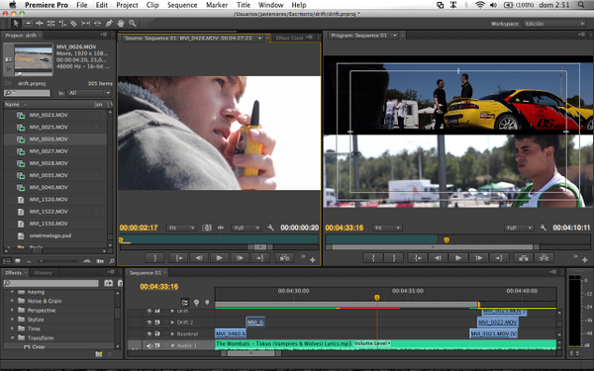
Task: Select the Hand tool
Action: [121, 24]
